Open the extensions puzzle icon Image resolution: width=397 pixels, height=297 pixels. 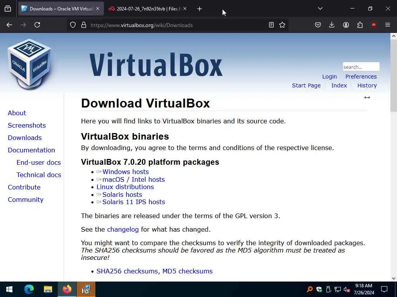click(x=360, y=25)
